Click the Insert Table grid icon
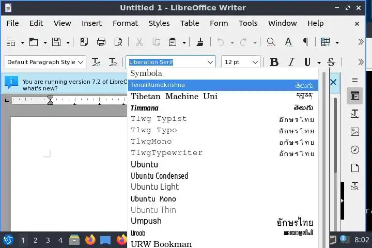This screenshot has height=248, width=372. [x=326, y=42]
